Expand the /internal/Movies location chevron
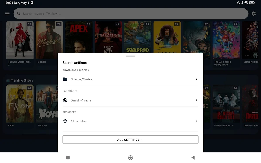 point(196,79)
